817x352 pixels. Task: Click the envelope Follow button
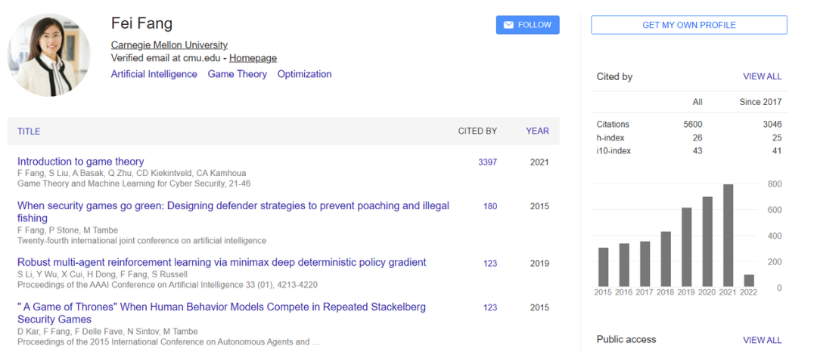tap(527, 25)
